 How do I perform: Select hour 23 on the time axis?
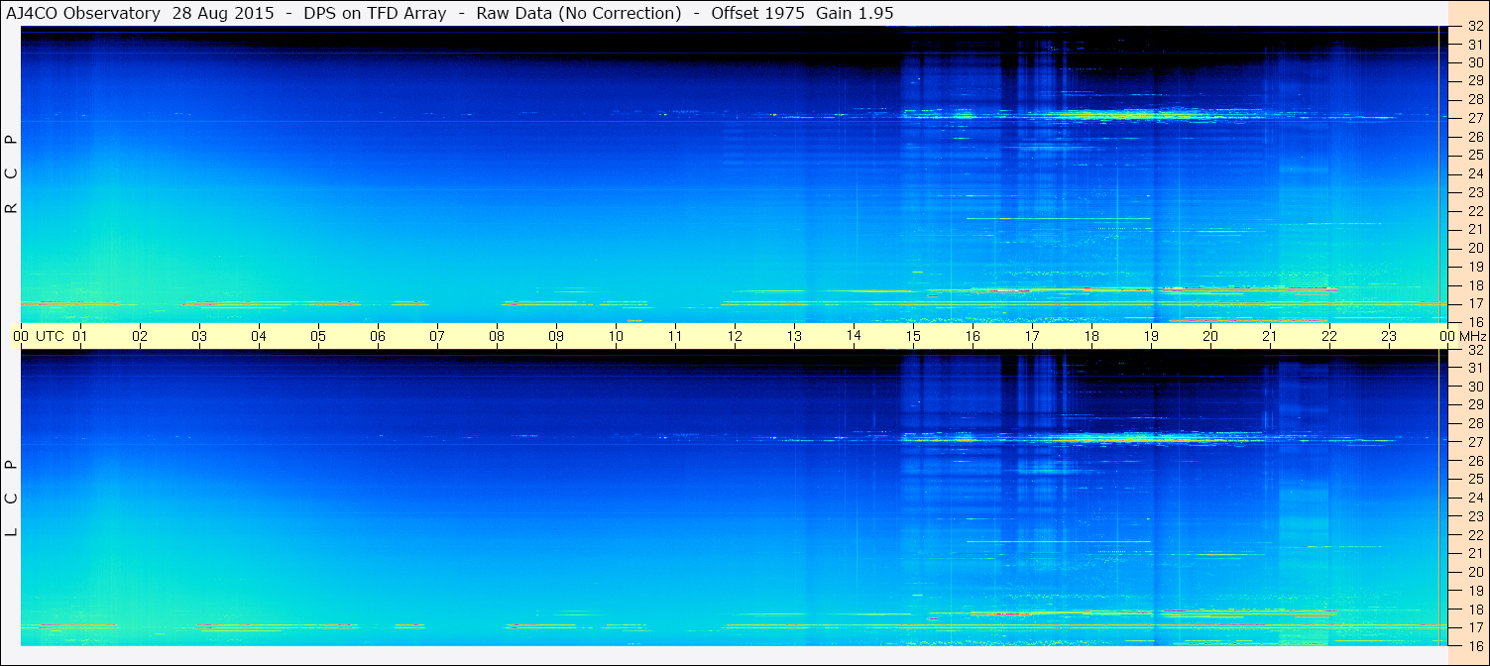pyautogui.click(x=1389, y=336)
